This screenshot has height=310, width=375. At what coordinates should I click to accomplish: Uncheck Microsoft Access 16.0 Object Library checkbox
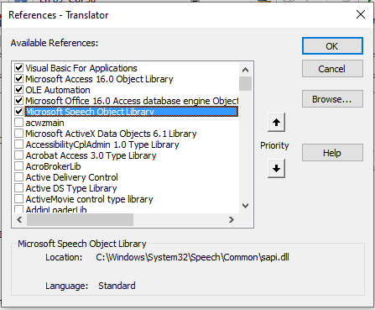point(18,79)
